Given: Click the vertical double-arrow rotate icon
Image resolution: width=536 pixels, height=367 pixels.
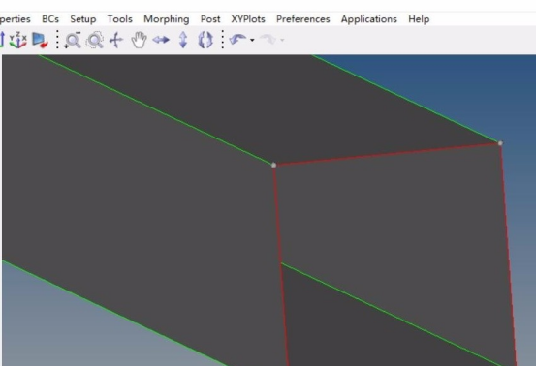Looking at the screenshot, I should click(183, 40).
